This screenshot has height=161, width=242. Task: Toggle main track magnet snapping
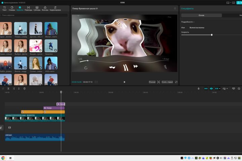tap(206, 89)
